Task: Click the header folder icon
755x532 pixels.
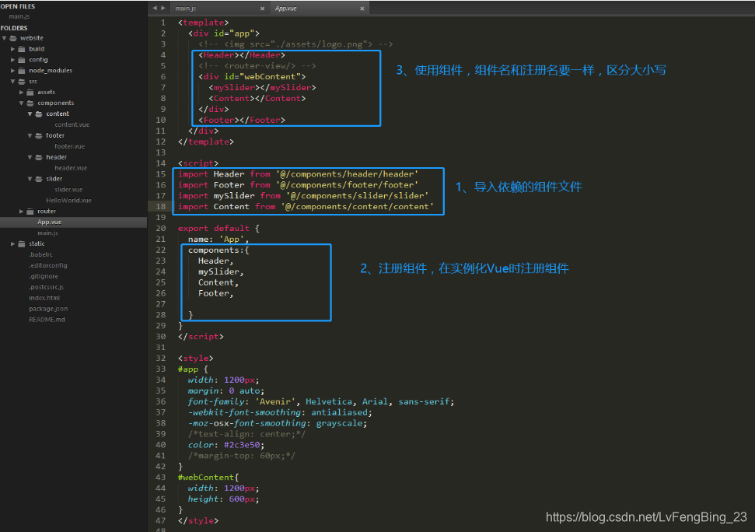Action: tap(39, 157)
